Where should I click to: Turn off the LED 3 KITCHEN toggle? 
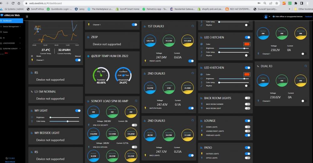click(x=247, y=37)
